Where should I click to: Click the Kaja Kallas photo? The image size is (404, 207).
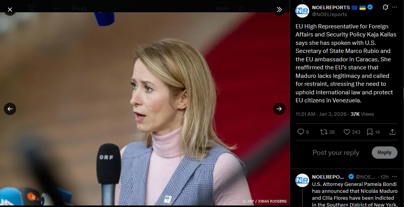tap(145, 109)
